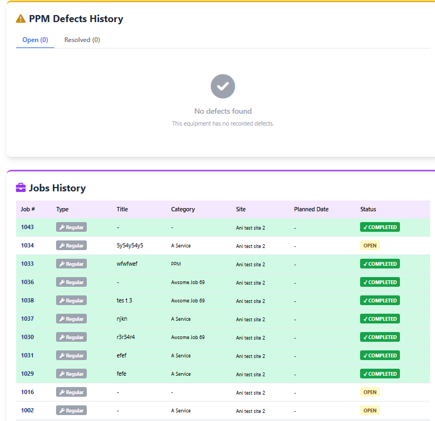
Task: Open job number 1031
Action: coord(27,355)
